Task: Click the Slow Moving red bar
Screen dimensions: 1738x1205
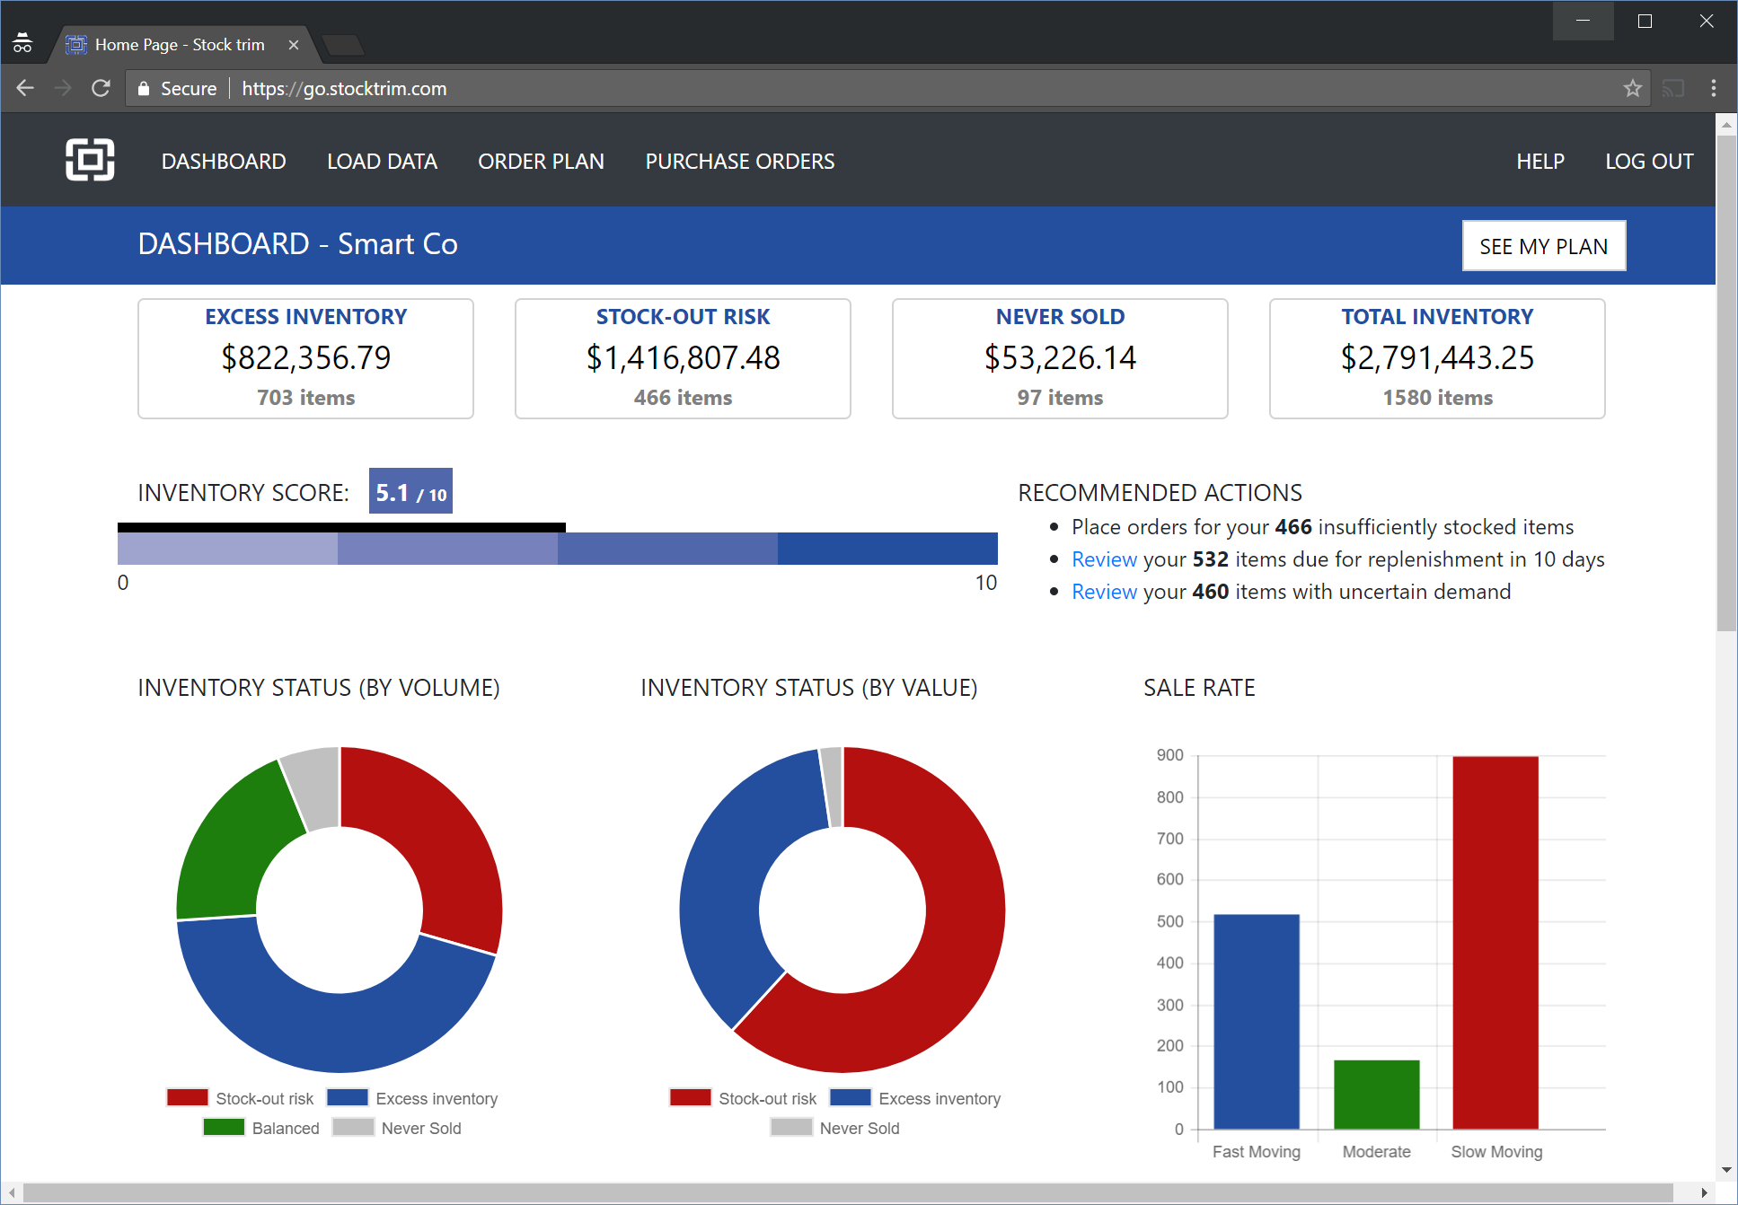Action: click(x=1495, y=942)
